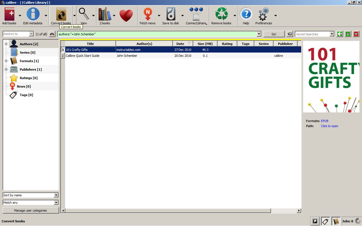
Task: Open Preferences gear icon
Action: (264, 15)
